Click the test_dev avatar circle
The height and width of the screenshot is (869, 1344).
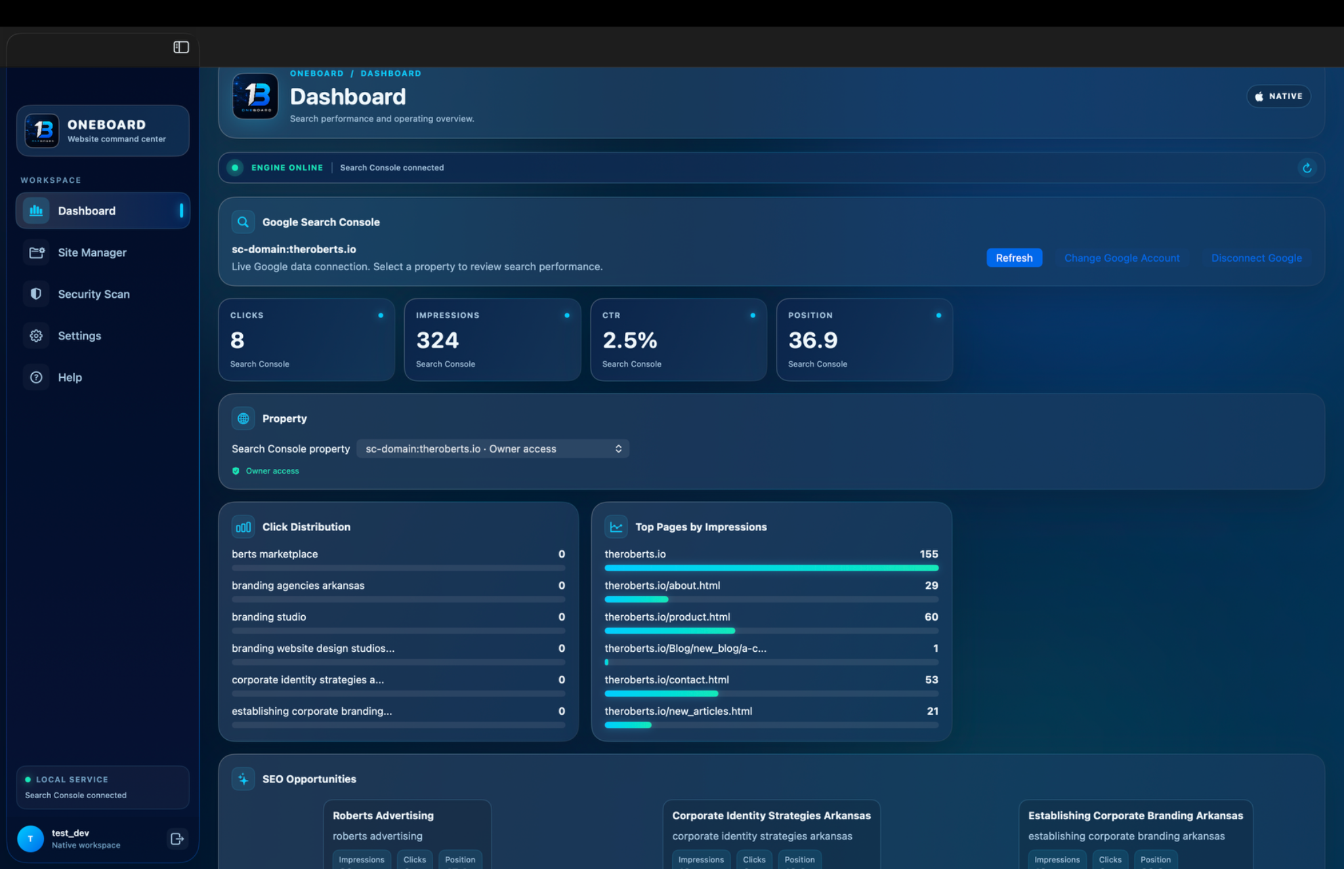tap(30, 839)
